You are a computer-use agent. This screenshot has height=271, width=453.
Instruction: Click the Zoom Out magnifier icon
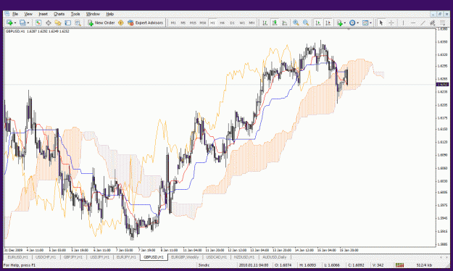point(306,22)
